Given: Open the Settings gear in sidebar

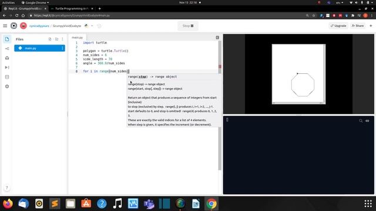Looking at the screenshot, I should click(x=7, y=86).
